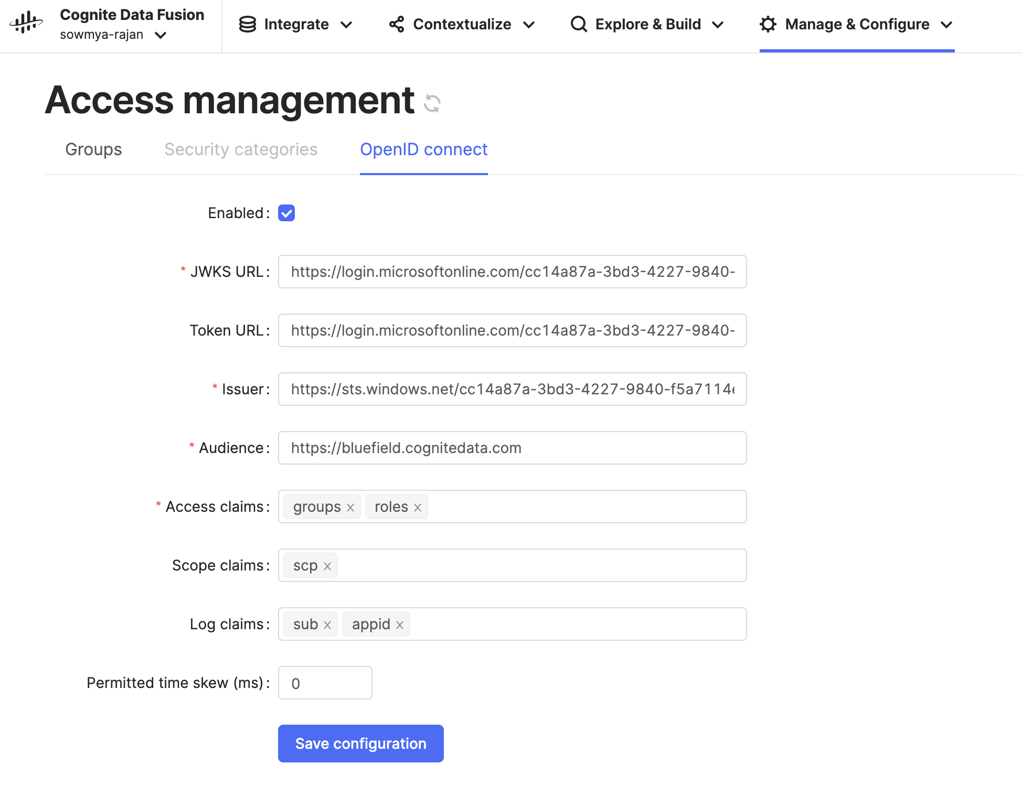
Task: Click the Save configuration button
Action: [x=361, y=744]
